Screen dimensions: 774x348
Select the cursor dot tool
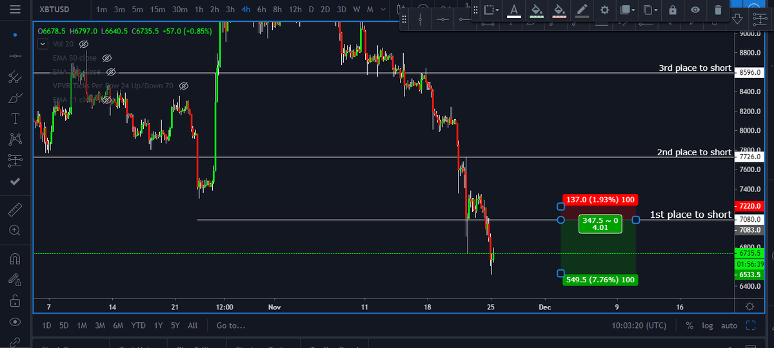click(x=15, y=34)
